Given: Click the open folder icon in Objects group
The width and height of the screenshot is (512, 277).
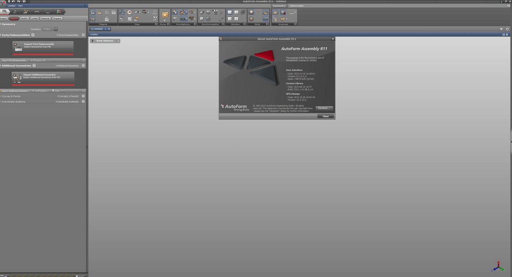Looking at the screenshot, I should click(99, 12).
